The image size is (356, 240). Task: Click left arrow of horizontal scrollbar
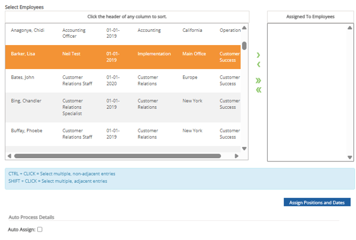9,156
